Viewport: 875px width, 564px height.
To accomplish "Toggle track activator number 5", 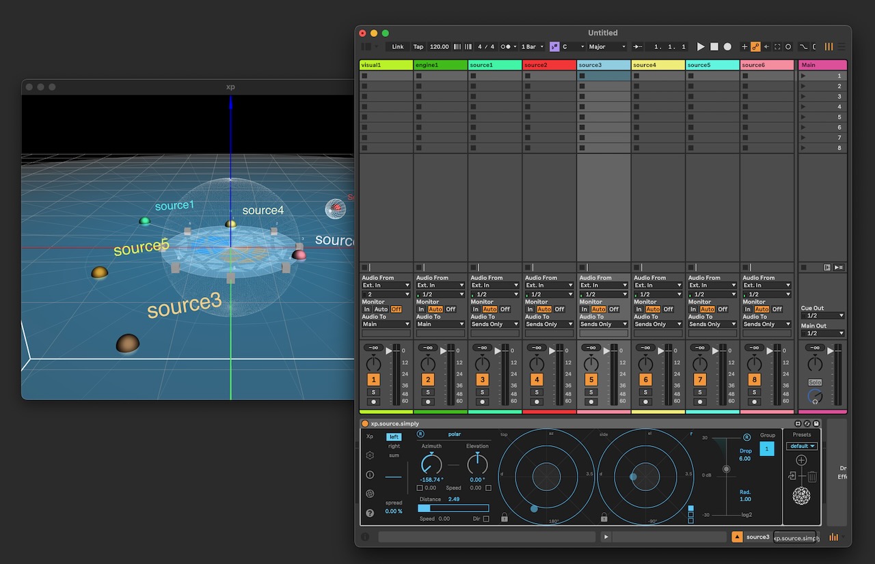I will click(591, 380).
